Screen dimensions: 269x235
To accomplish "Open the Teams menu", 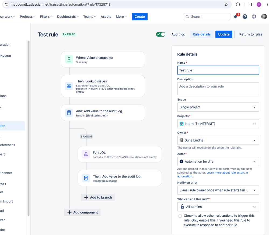I will [x=90, y=17].
